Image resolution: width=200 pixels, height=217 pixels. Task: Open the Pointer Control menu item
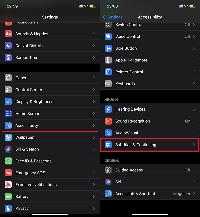tap(150, 72)
